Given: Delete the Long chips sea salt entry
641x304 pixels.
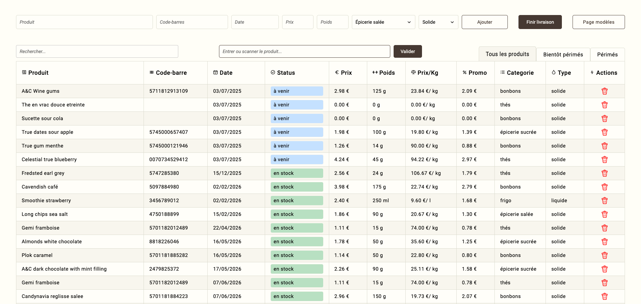Looking at the screenshot, I should [x=604, y=214].
